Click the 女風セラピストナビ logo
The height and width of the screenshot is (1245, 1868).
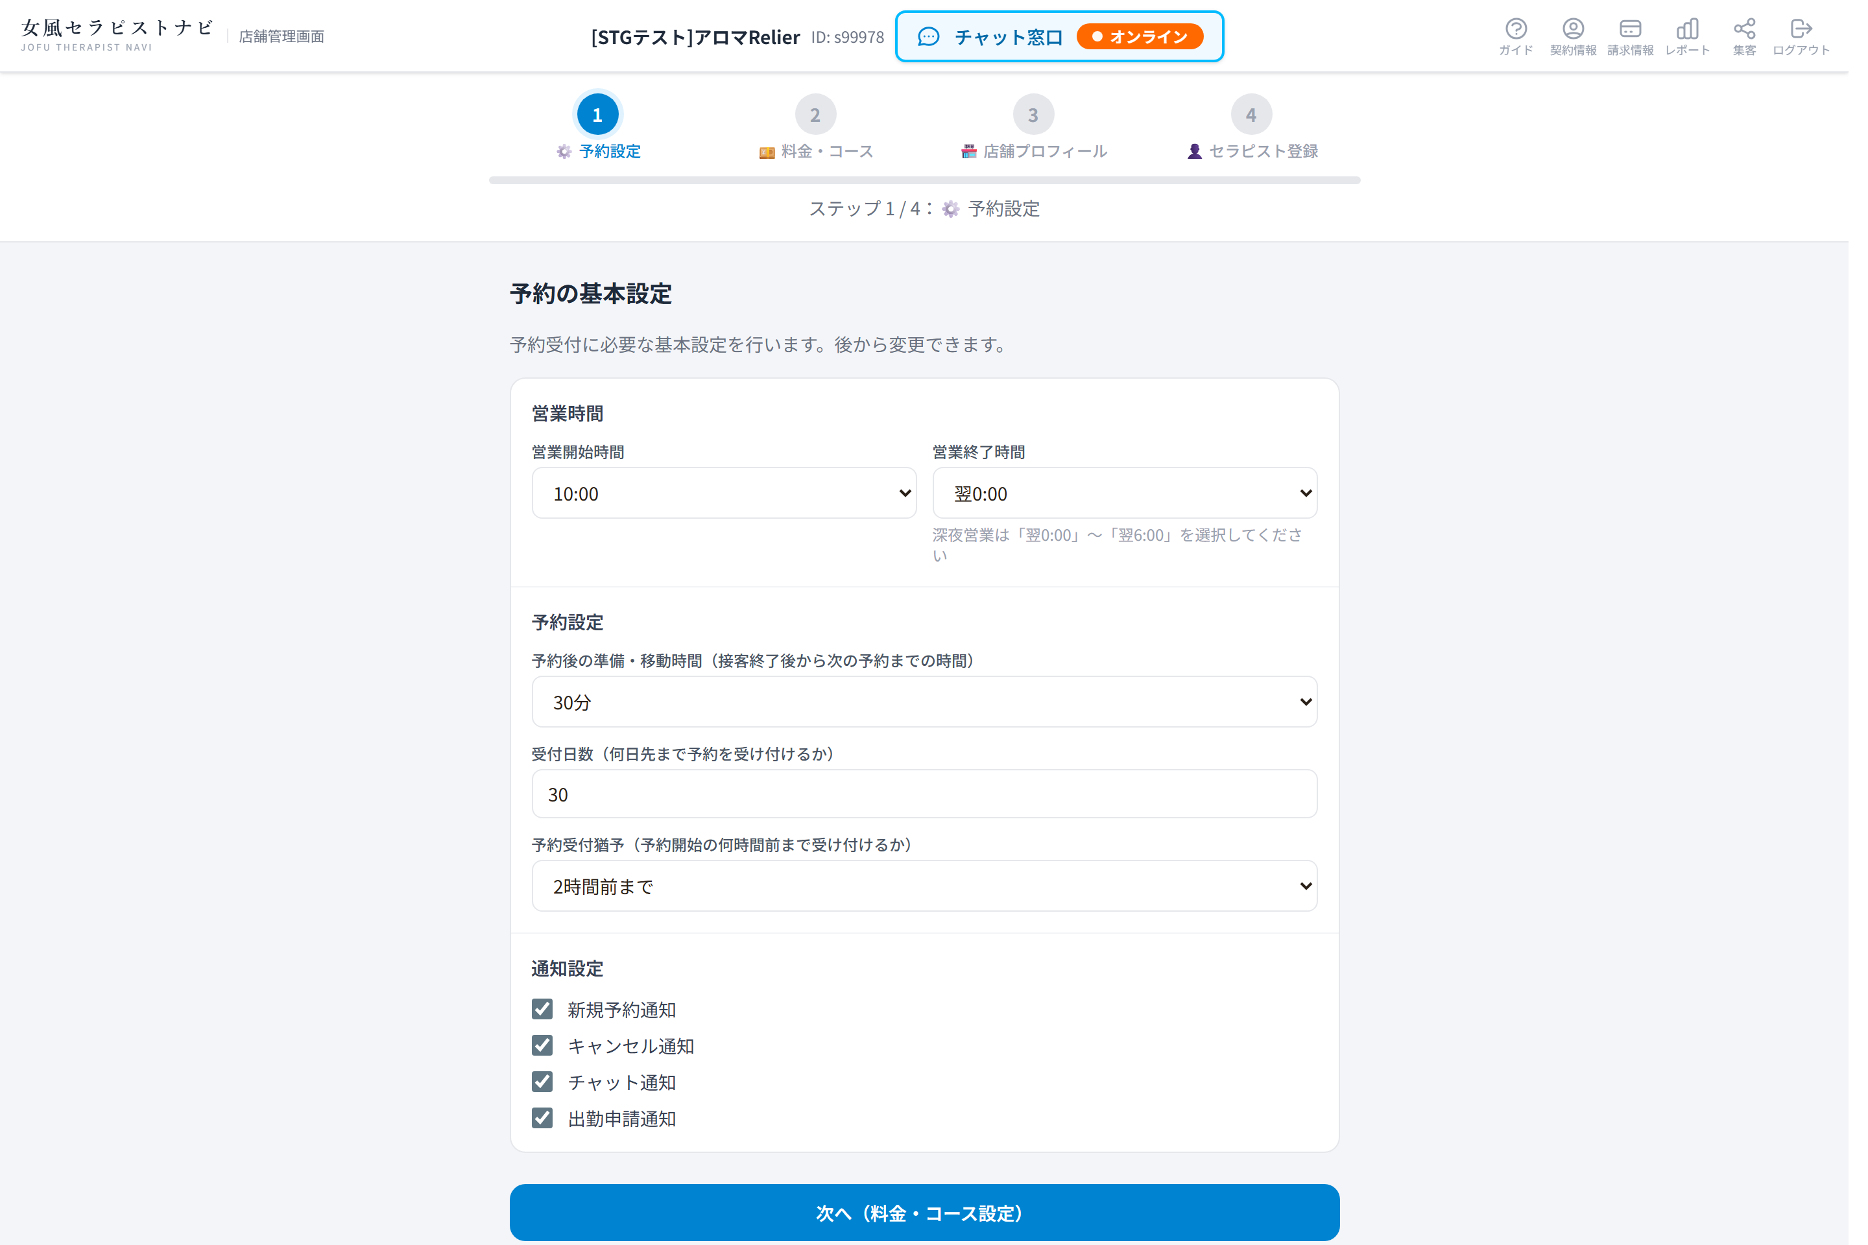tap(118, 36)
